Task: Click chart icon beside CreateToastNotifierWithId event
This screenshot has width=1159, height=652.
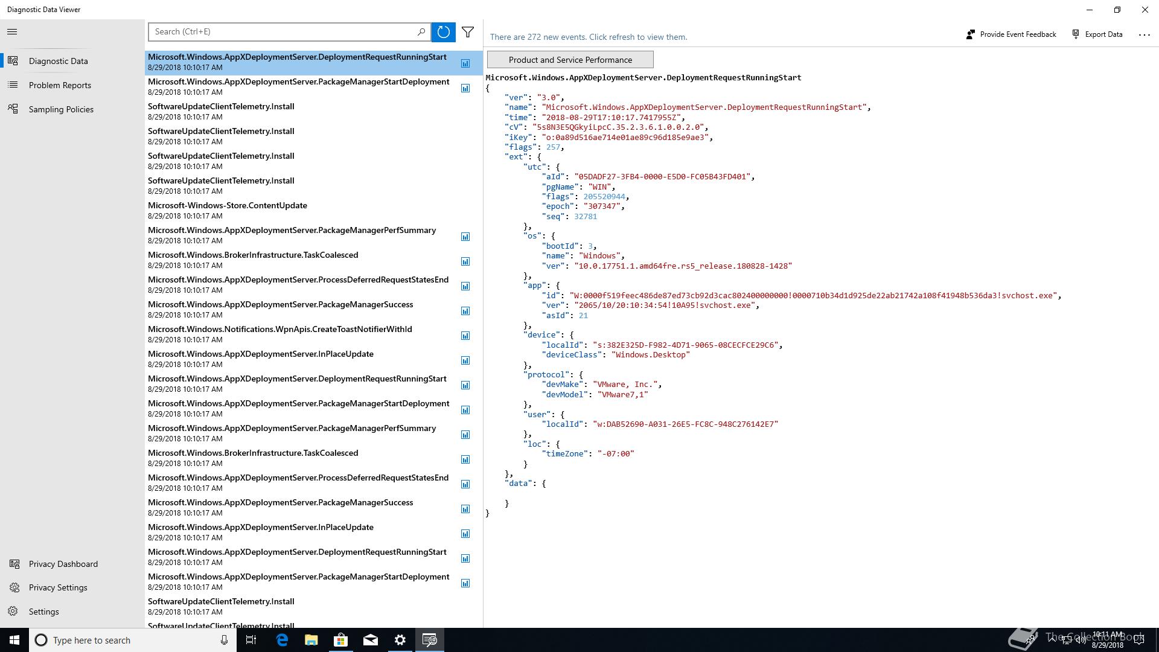Action: [465, 336]
